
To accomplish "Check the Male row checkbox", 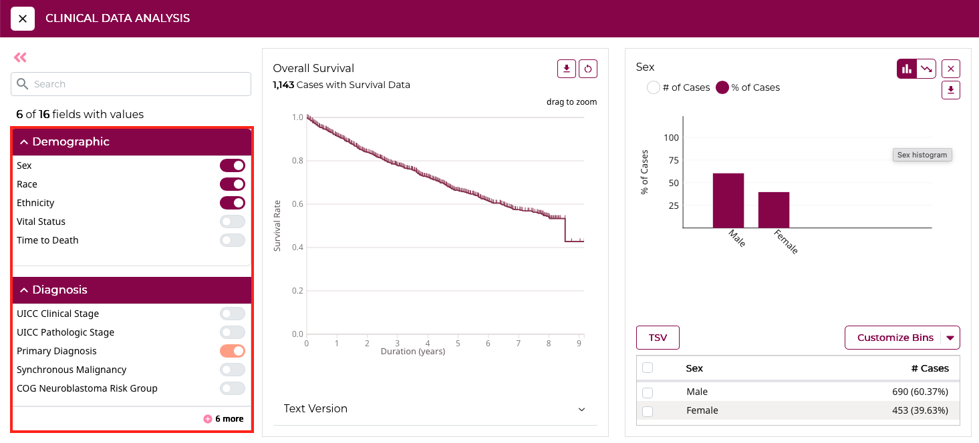I will (x=647, y=392).
